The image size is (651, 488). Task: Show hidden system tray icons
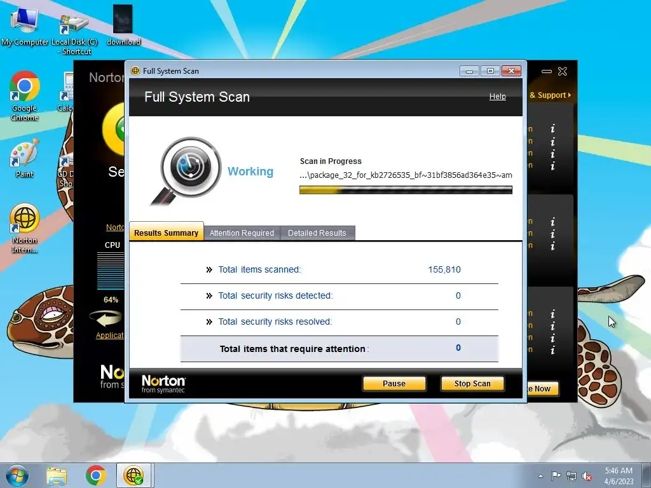pyautogui.click(x=540, y=476)
